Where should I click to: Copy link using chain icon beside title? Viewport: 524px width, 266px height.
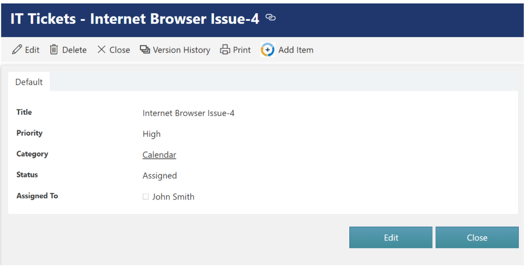270,17
